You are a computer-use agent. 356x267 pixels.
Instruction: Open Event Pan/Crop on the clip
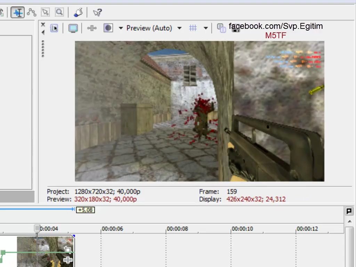tap(67, 249)
